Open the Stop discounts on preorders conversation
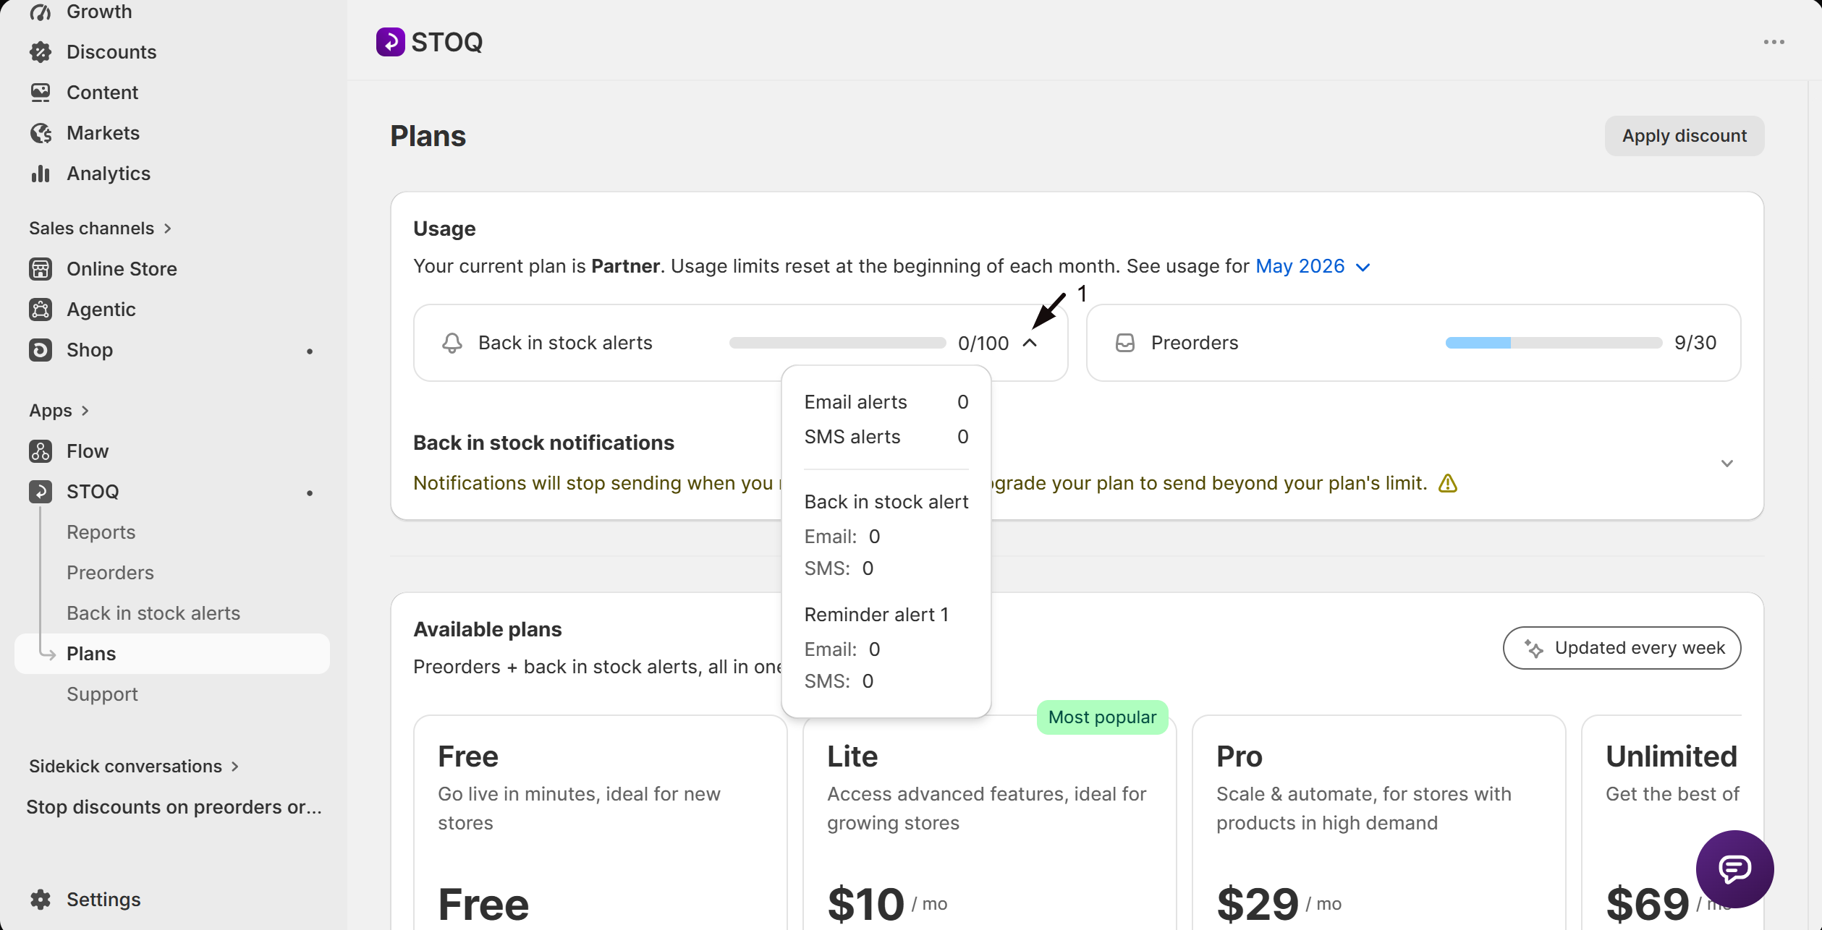The height and width of the screenshot is (930, 1822). click(174, 807)
